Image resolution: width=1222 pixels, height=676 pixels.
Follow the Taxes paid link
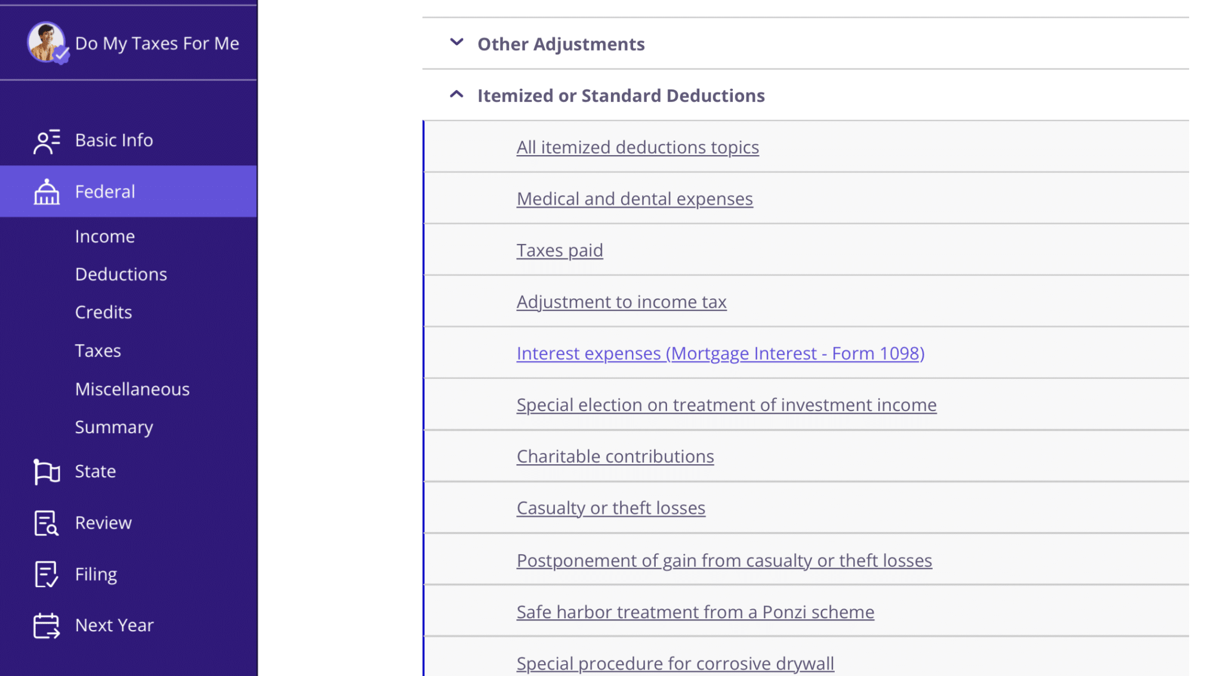pos(560,251)
